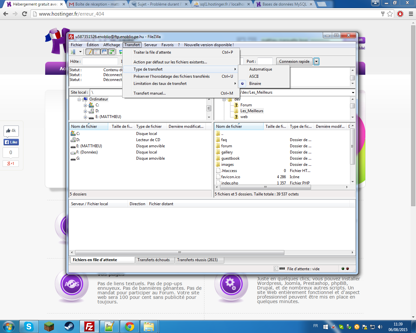The width and height of the screenshot is (416, 333).
Task: Click the Hôte input field
Action: (100, 61)
